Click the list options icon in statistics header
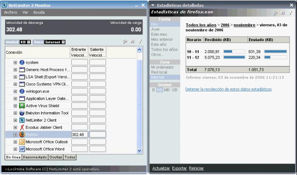Image resolution: width=297 pixels, height=175 pixels. point(275,13)
